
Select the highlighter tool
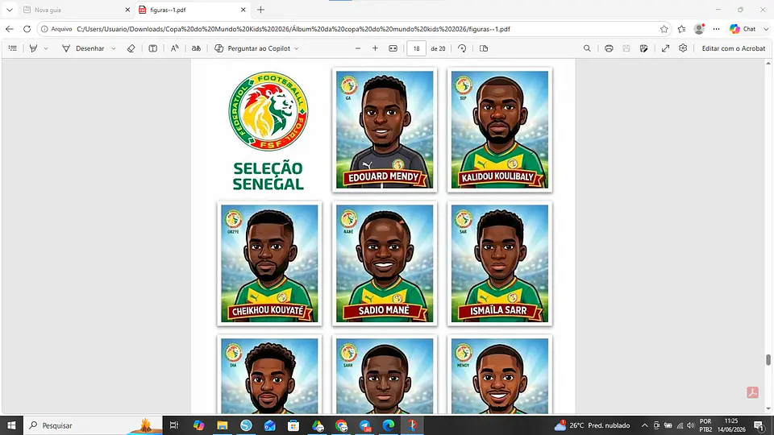tap(34, 48)
